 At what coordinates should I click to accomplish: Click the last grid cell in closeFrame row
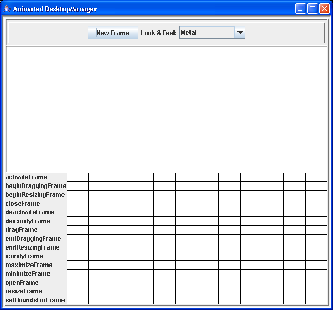(316, 204)
